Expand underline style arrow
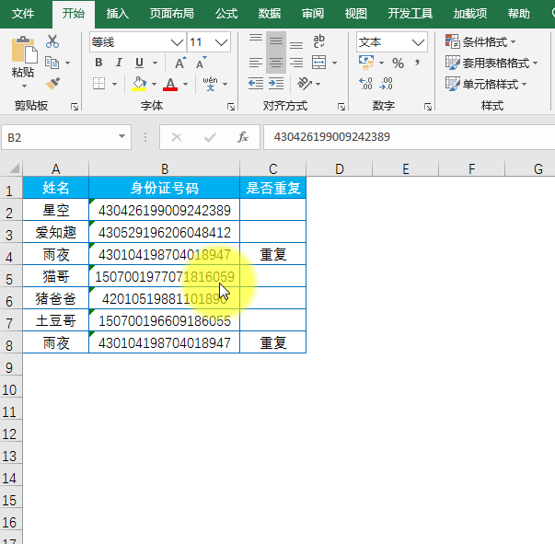Screen dimensions: 555x544 click(155, 63)
